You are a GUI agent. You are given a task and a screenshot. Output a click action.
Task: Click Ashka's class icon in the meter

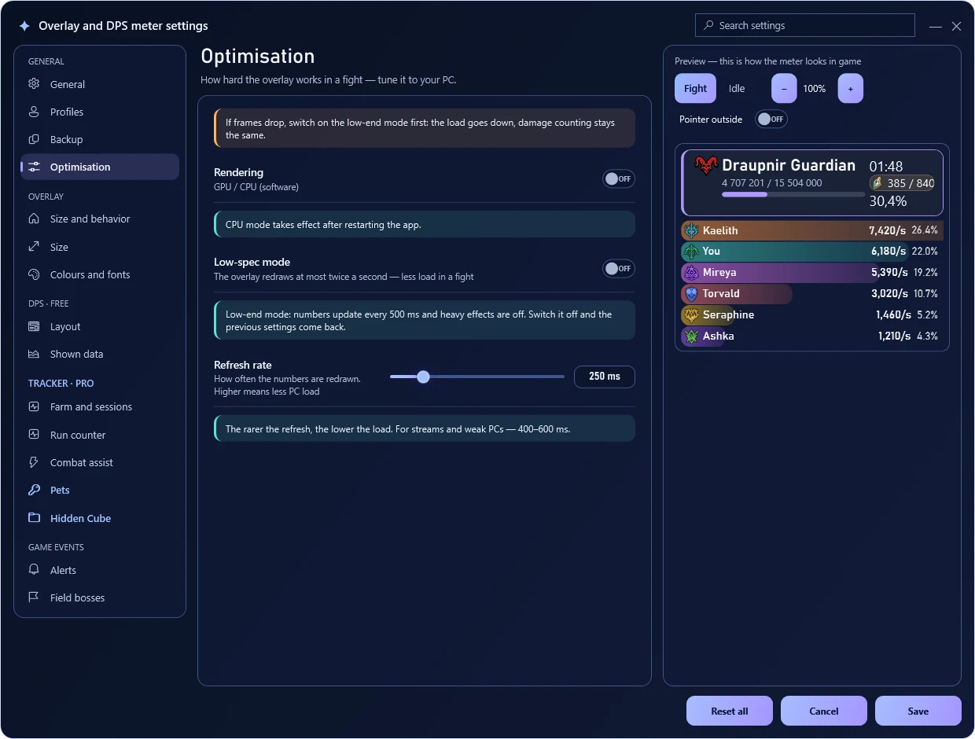click(x=691, y=336)
